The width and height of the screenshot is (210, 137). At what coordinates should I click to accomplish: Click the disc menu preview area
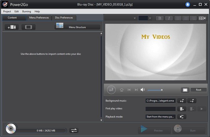click(155, 52)
